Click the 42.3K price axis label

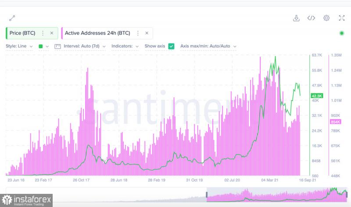pos(317,96)
